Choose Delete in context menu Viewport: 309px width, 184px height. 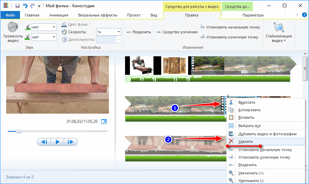click(246, 141)
